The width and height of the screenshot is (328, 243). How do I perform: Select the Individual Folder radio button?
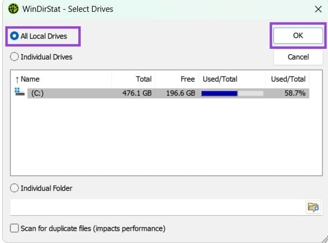tap(41, 188)
